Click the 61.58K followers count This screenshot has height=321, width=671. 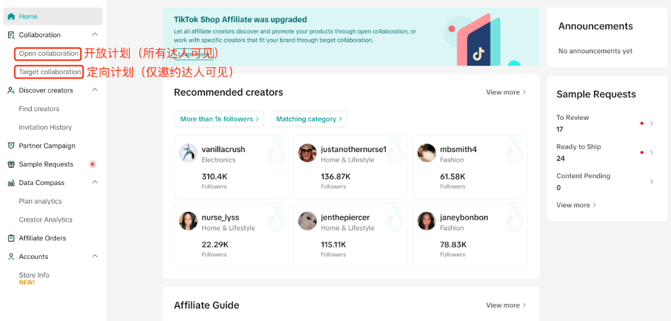click(453, 176)
